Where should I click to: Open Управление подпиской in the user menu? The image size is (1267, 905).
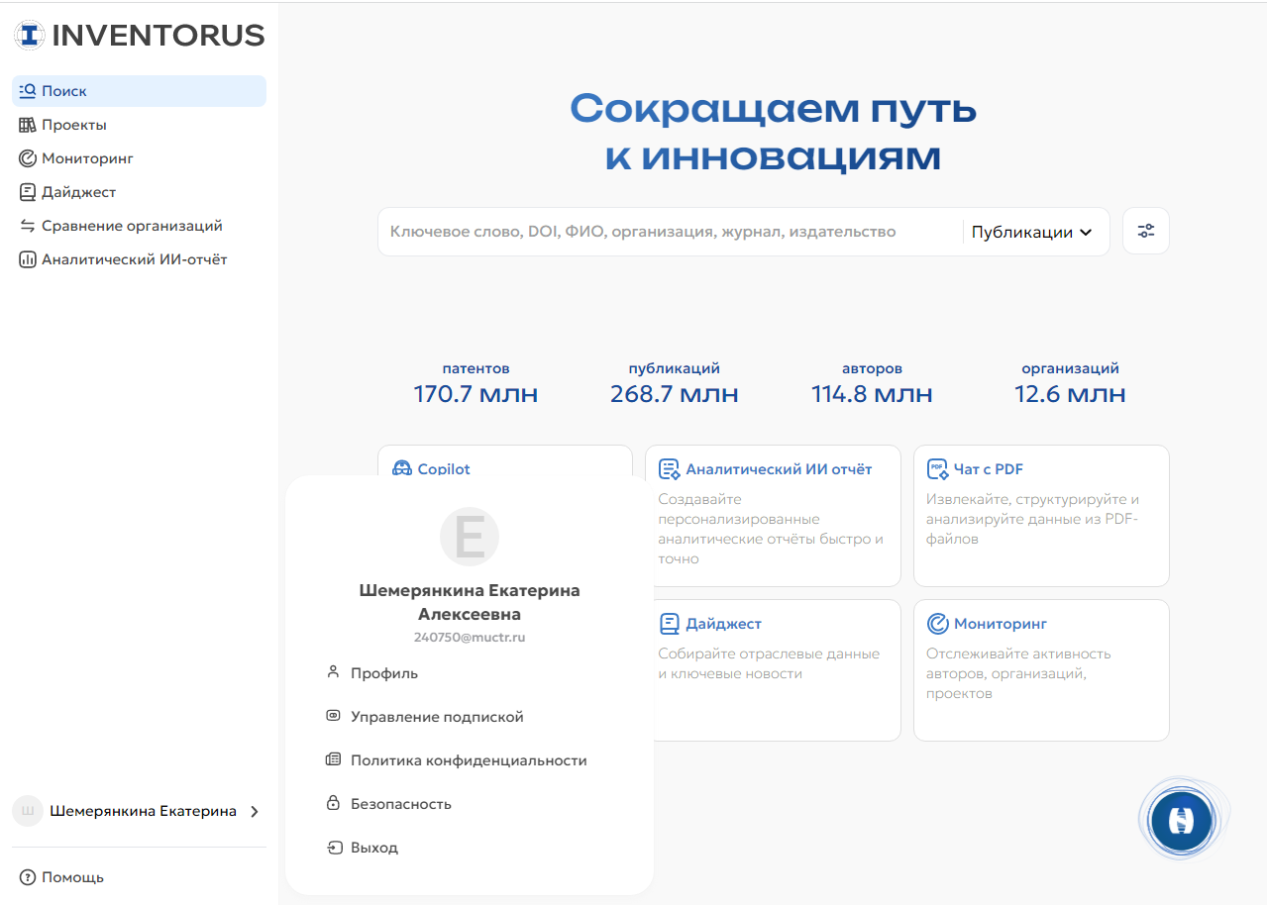click(x=436, y=717)
